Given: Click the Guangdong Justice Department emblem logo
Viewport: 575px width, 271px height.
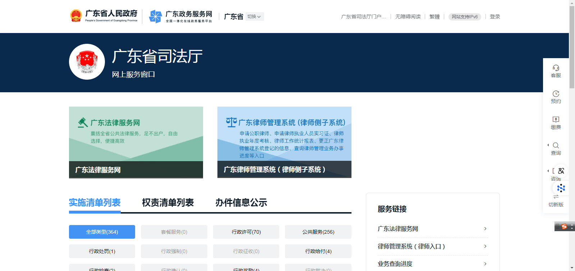Looking at the screenshot, I should click(87, 62).
